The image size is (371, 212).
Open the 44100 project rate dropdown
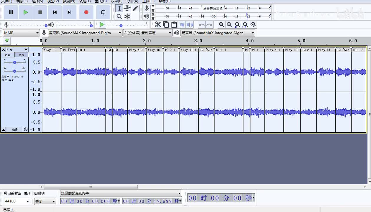[x=17, y=201]
